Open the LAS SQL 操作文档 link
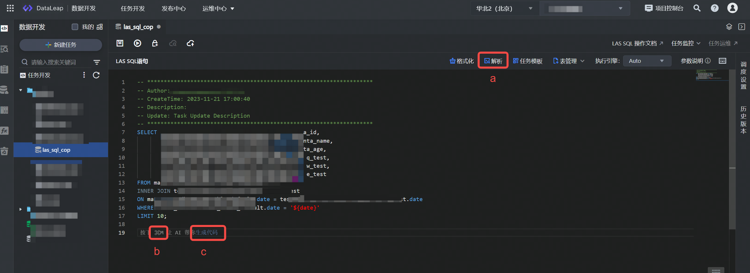Image resolution: width=750 pixels, height=273 pixels. [x=638, y=43]
